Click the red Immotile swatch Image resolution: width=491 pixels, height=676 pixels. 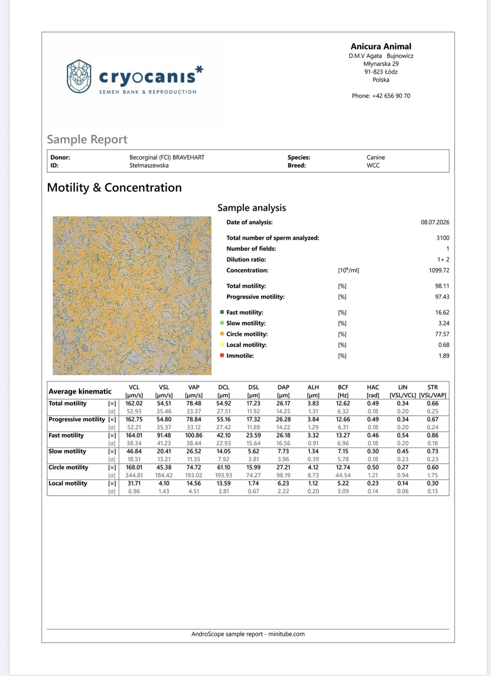[x=222, y=355]
